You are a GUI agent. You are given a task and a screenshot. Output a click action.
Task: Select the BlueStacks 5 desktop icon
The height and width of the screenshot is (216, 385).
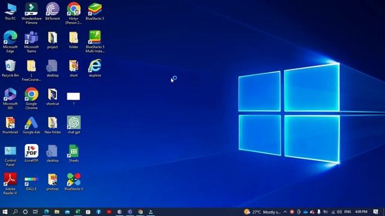[95, 11]
